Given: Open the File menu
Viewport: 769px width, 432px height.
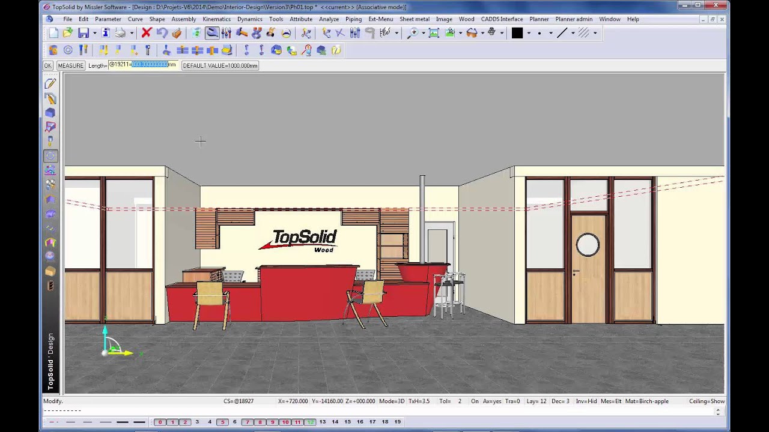Looking at the screenshot, I should (x=68, y=19).
